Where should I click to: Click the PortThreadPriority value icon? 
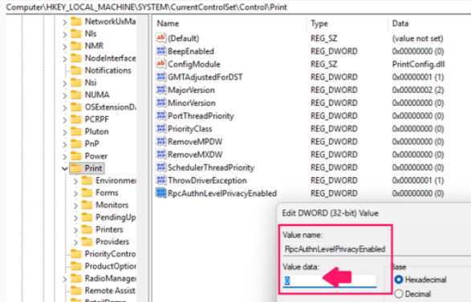click(160, 115)
